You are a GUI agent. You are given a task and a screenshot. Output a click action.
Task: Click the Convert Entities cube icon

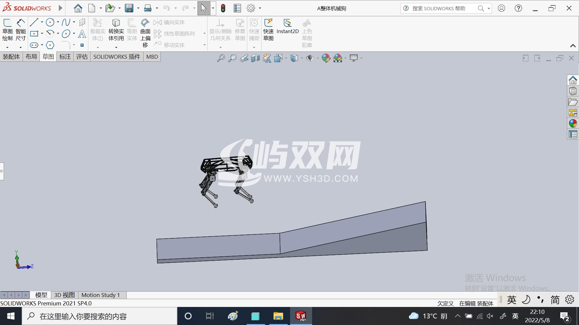tap(116, 23)
